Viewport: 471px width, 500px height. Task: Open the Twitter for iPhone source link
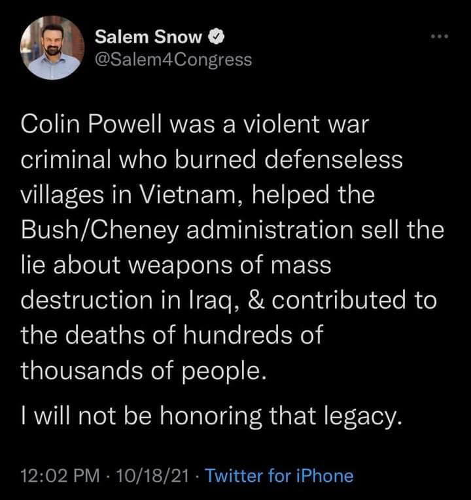pos(279,476)
